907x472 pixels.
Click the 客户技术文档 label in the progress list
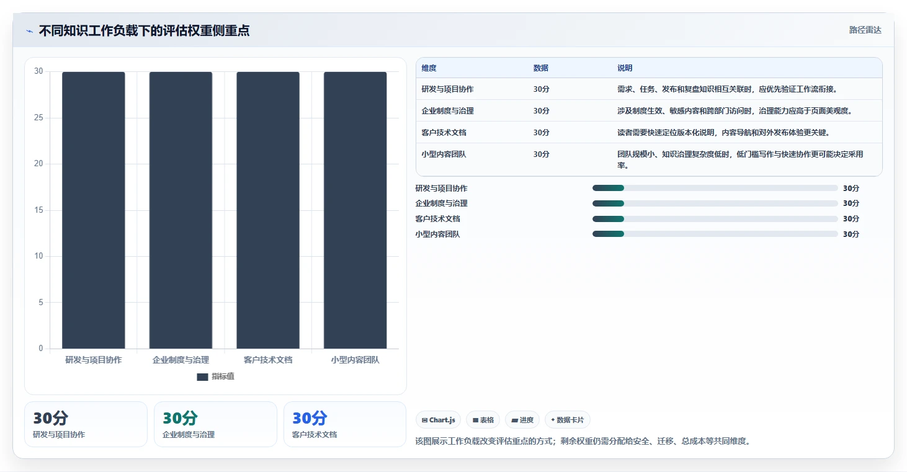point(437,219)
